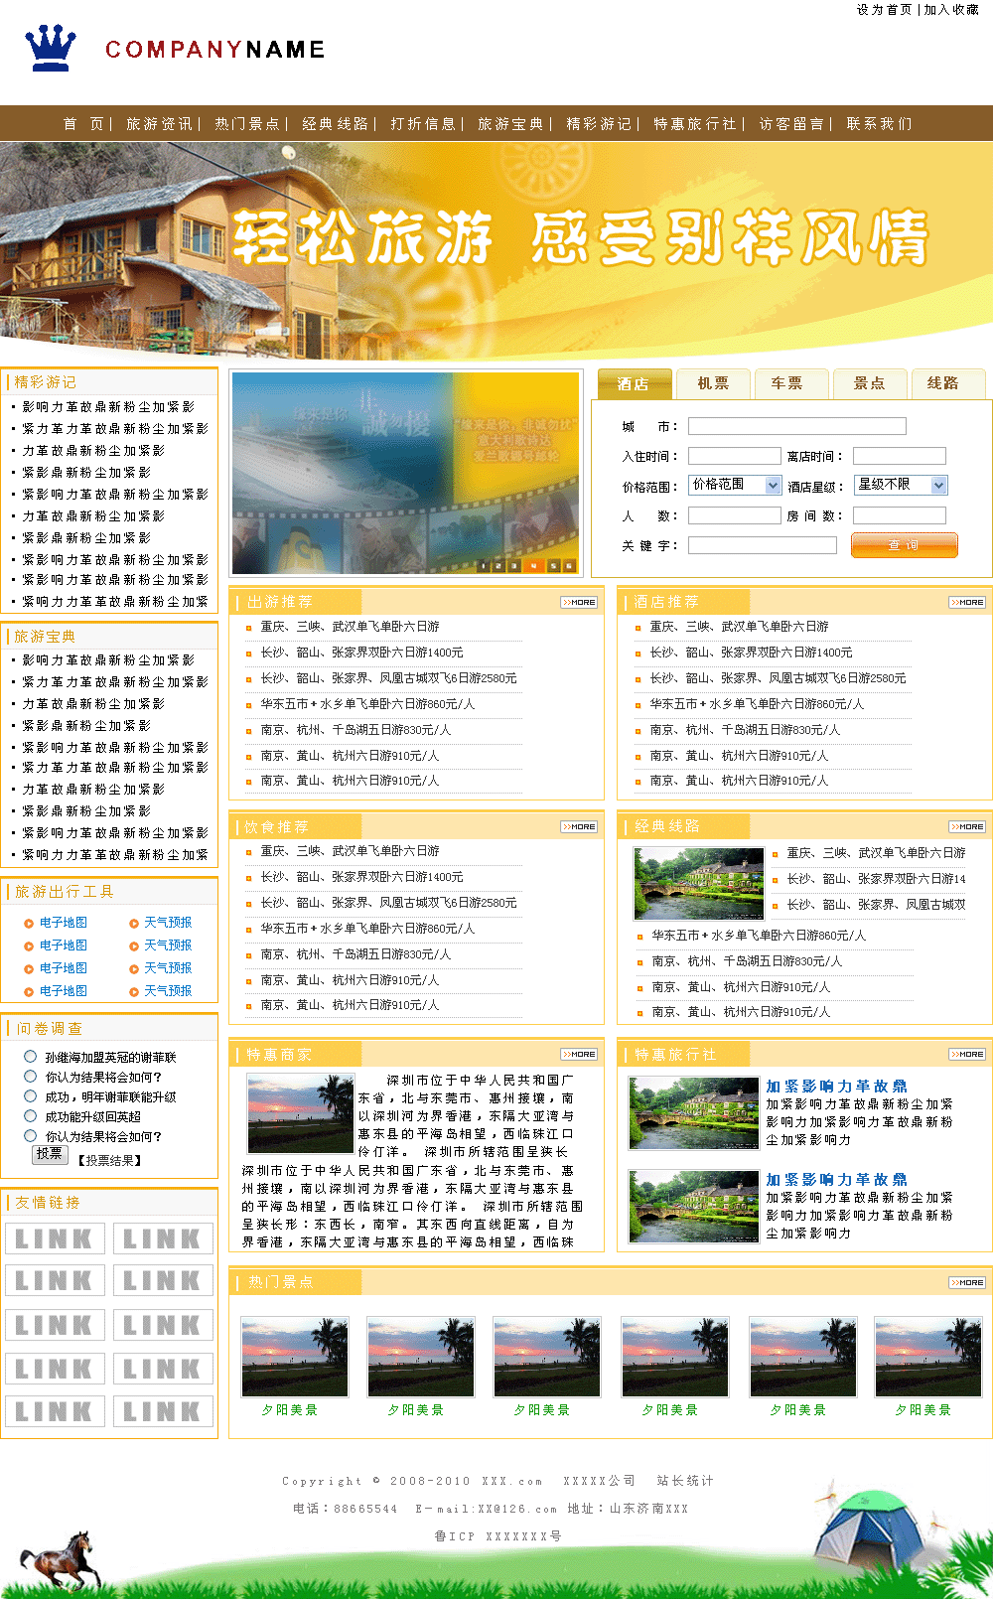Click MORE beside the 特惠旅行社 heading
This screenshot has height=1600, width=993.
tap(967, 1054)
